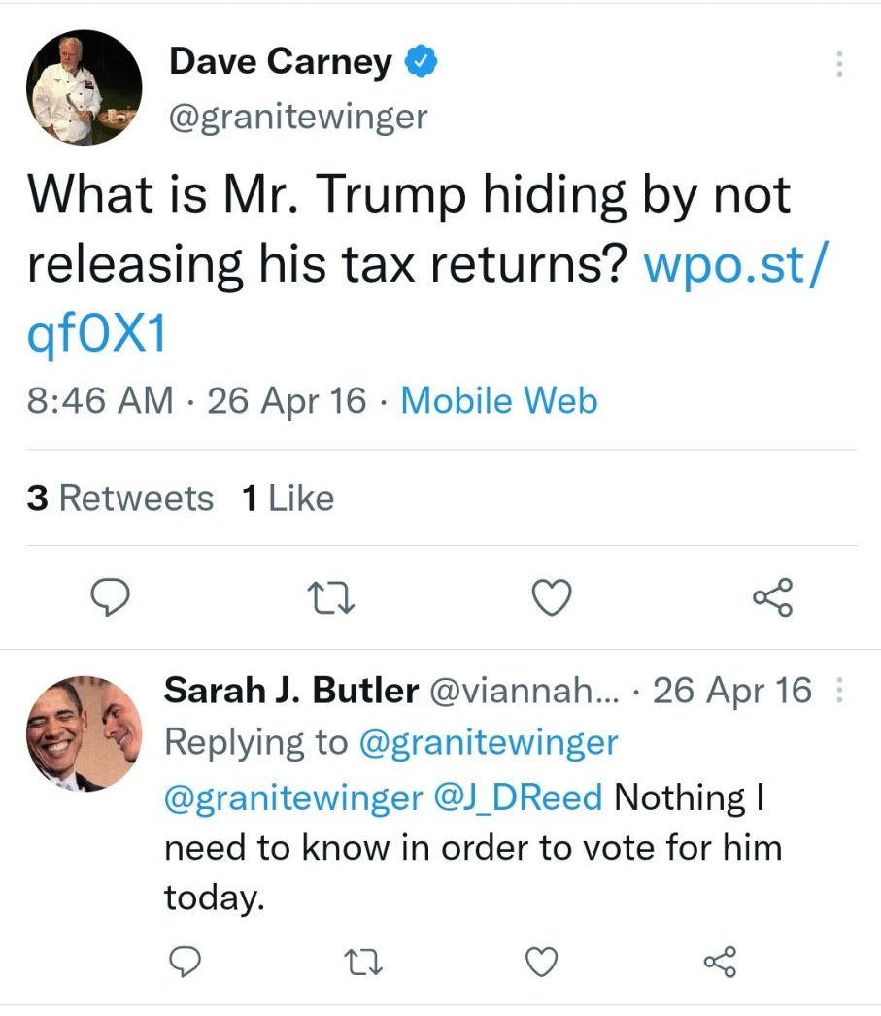The image size is (881, 1016).
Task: Open Dave Carney's profile picture
Action: coord(84,87)
